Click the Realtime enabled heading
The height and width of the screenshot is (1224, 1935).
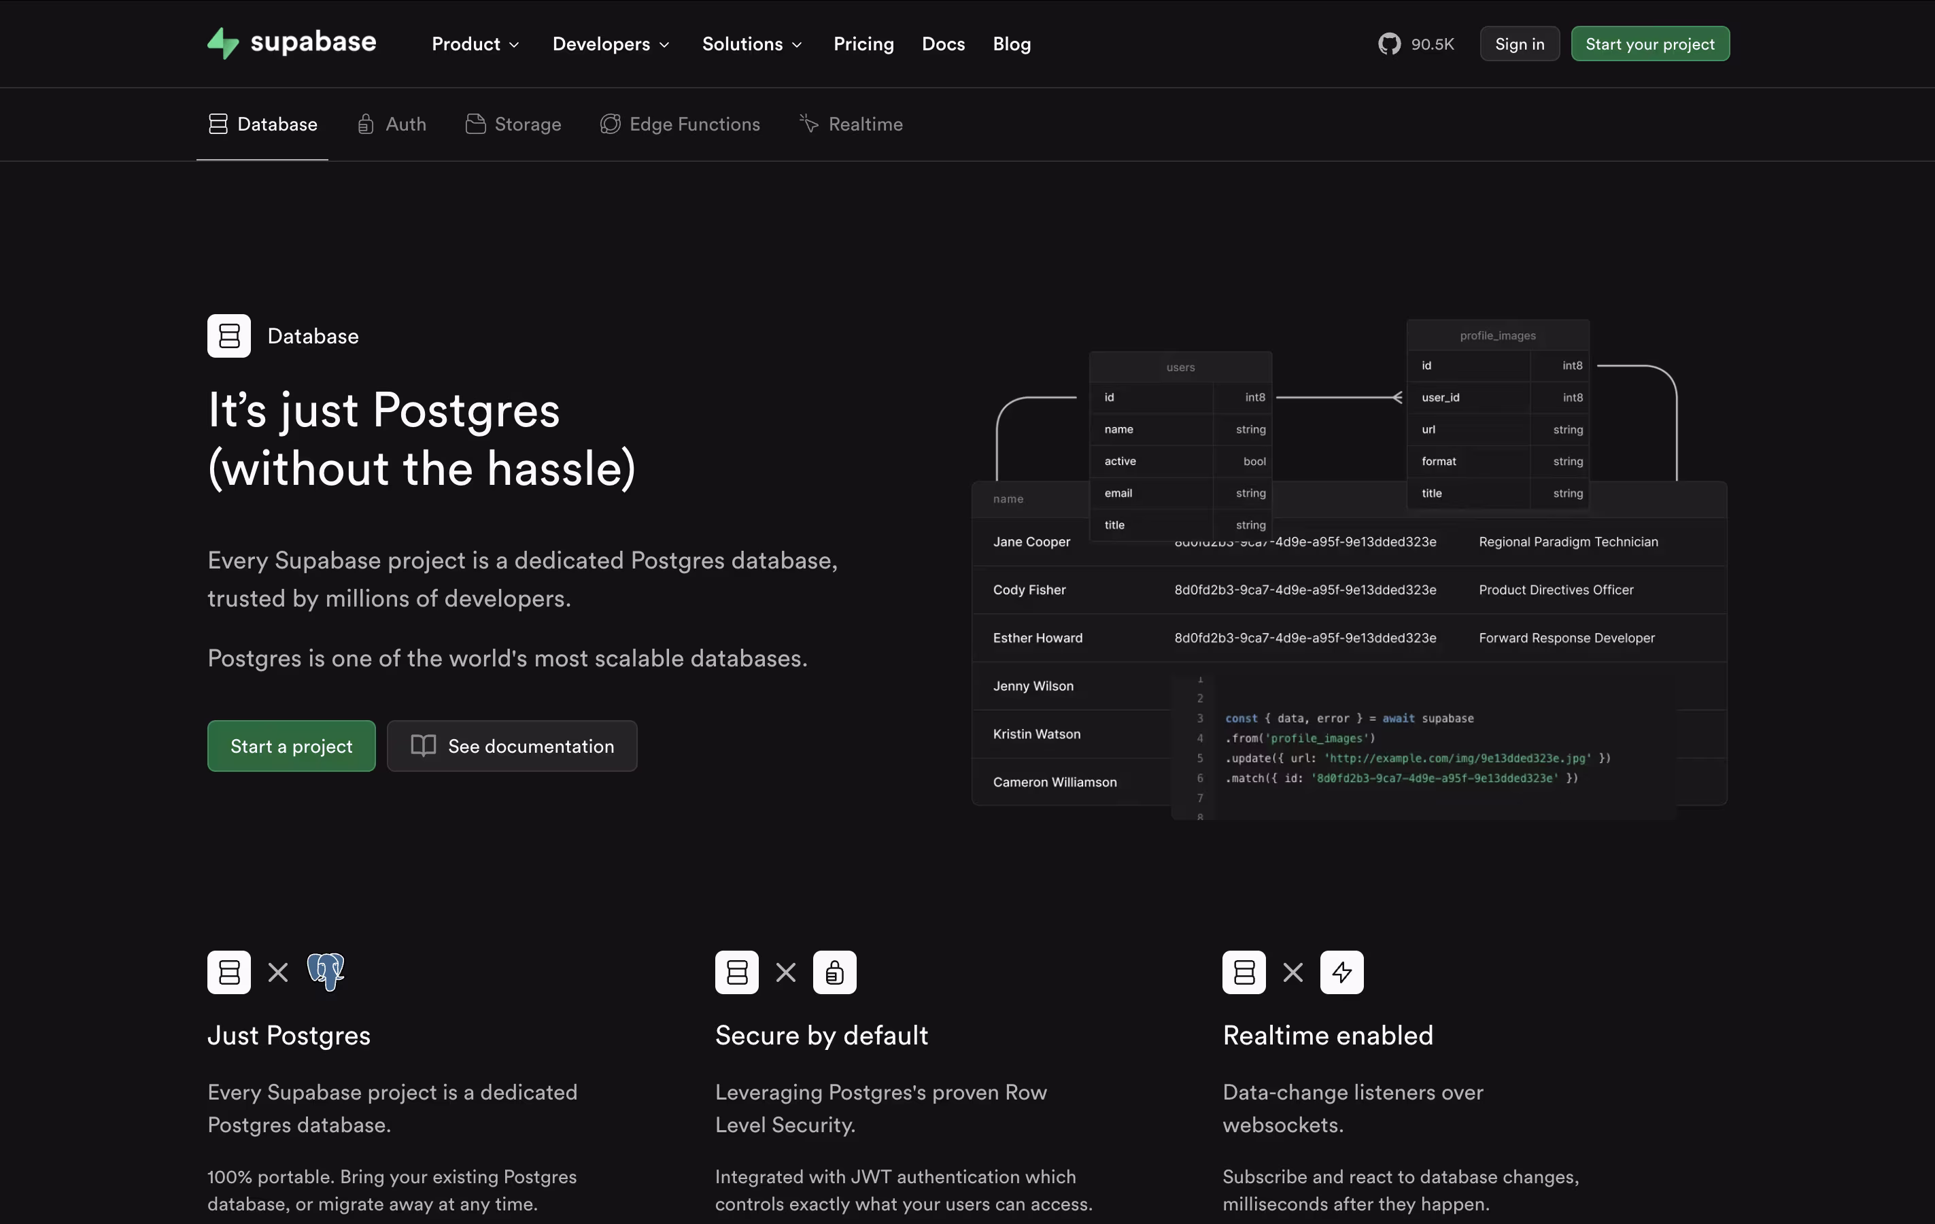pyautogui.click(x=1327, y=1035)
